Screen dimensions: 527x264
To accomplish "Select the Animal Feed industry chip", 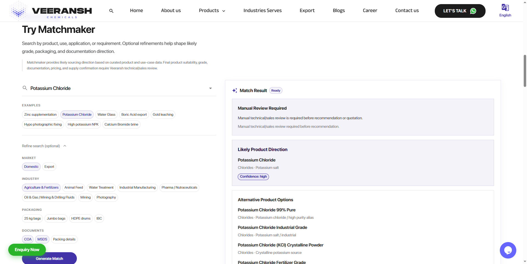I will (74, 188).
